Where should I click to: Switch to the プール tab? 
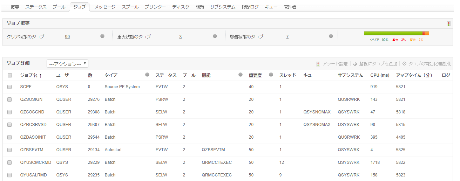pyautogui.click(x=59, y=7)
